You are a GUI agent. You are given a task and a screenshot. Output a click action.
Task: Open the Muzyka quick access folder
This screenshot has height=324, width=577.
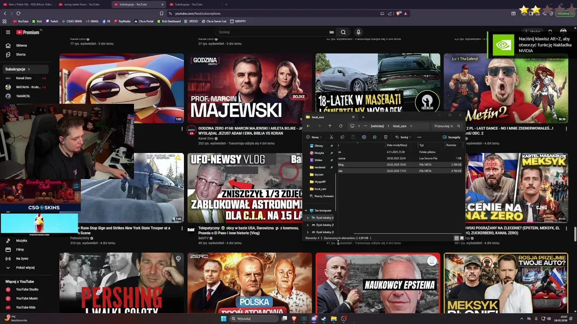(319, 153)
